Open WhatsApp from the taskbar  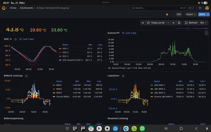point(142,128)
